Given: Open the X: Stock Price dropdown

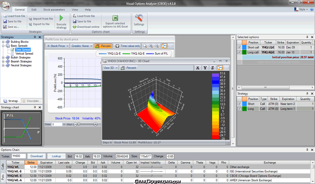Looking at the screenshot, I should [58, 46].
